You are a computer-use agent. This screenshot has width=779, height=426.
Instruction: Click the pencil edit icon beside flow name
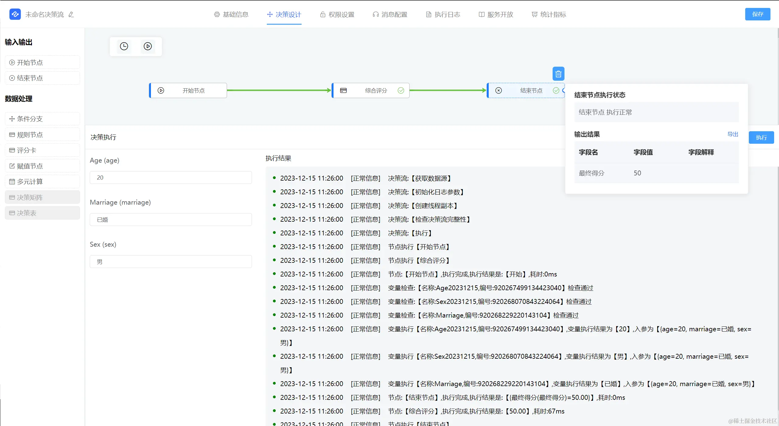pyautogui.click(x=71, y=14)
